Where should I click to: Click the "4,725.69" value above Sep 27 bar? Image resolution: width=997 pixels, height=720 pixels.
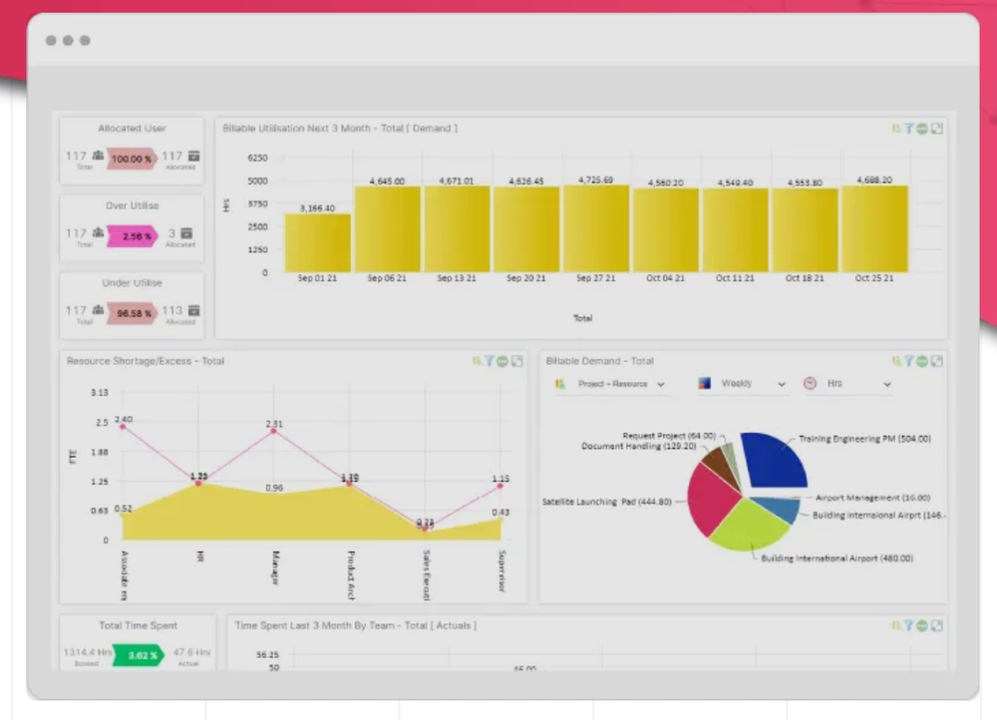click(x=596, y=180)
